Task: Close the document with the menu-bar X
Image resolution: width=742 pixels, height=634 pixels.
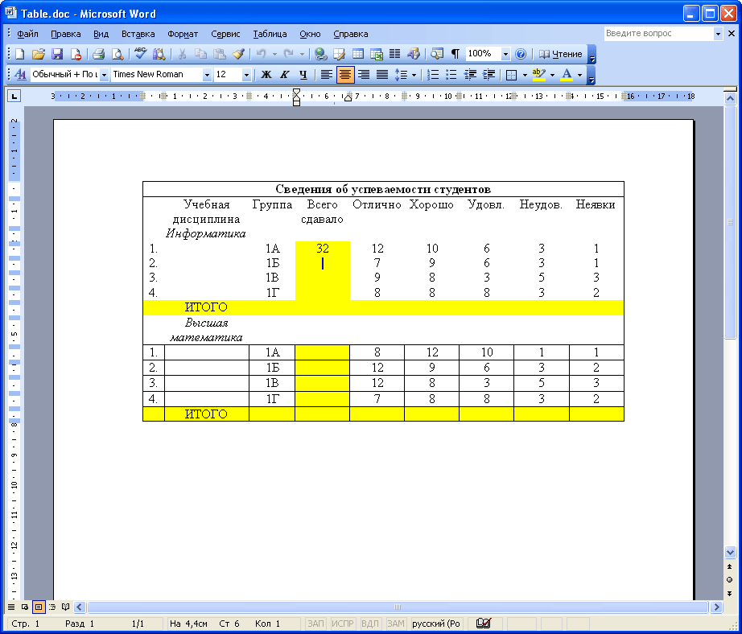Action: pyautogui.click(x=731, y=34)
